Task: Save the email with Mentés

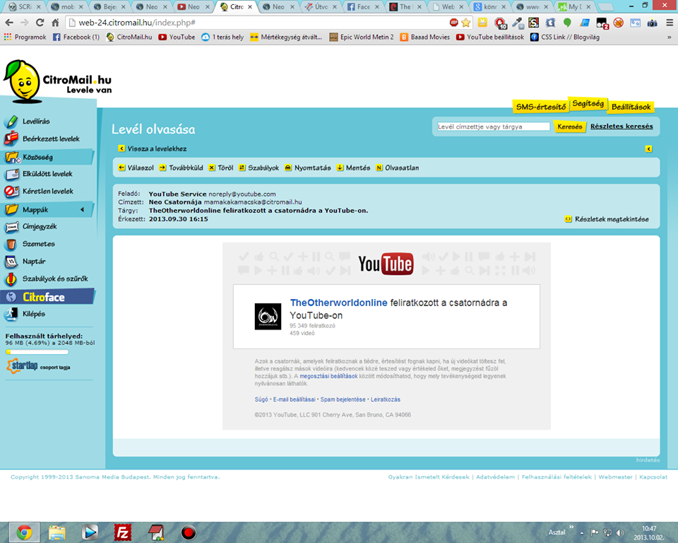Action: 354,168
